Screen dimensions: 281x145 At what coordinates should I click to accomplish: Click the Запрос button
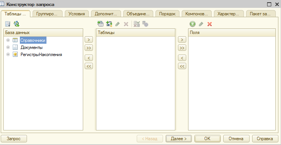tap(14, 139)
